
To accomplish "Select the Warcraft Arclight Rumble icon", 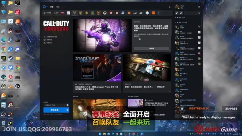I will pos(99,13).
